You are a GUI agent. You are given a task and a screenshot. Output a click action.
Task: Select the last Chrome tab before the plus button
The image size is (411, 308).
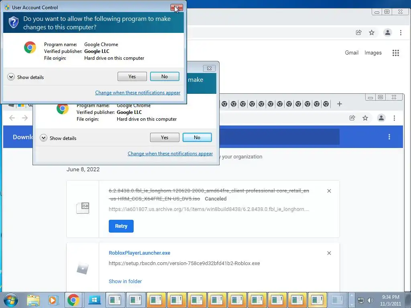pos(326,104)
